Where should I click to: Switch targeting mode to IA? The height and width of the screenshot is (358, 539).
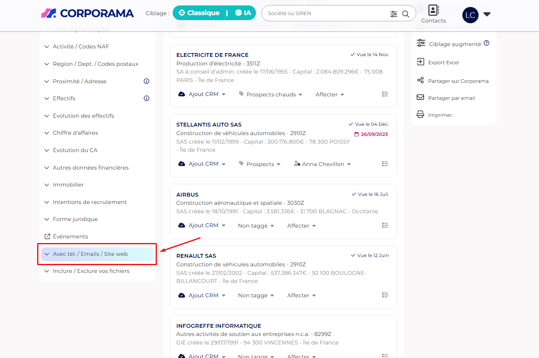(243, 13)
